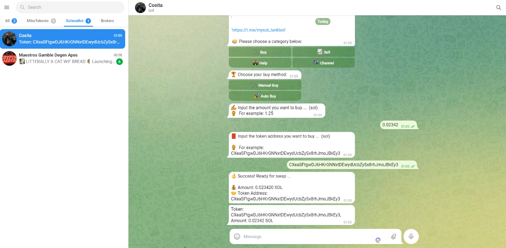
Task: Click the Buy bot button
Action: 260,52
